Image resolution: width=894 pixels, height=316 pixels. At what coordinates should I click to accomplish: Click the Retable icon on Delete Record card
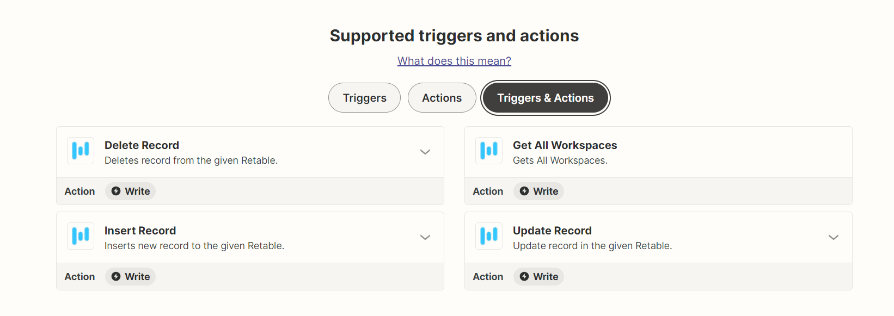click(x=80, y=151)
